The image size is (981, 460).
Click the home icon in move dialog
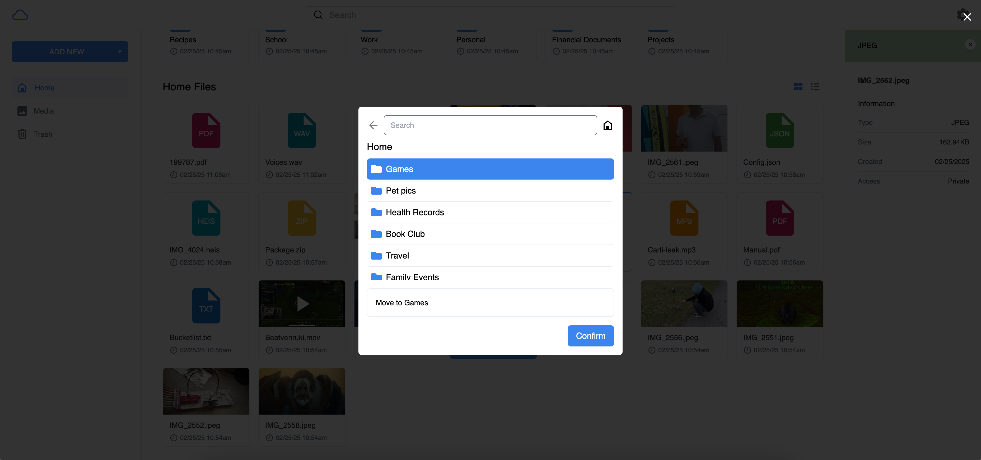click(x=608, y=125)
